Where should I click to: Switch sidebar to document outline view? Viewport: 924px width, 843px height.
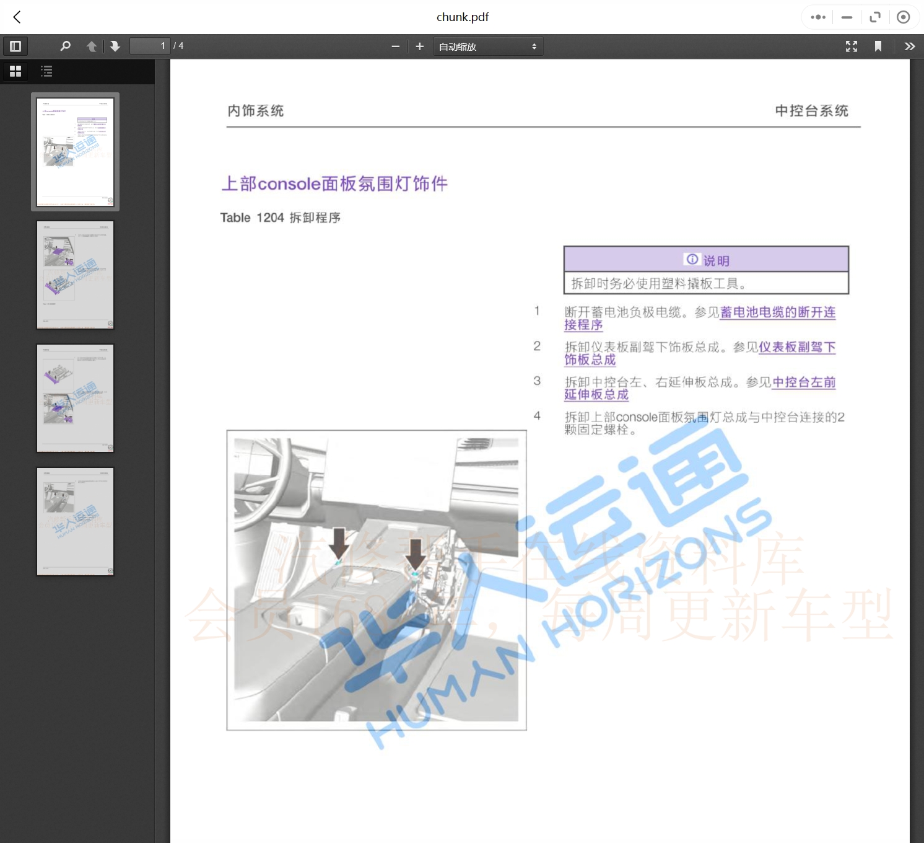click(x=46, y=71)
